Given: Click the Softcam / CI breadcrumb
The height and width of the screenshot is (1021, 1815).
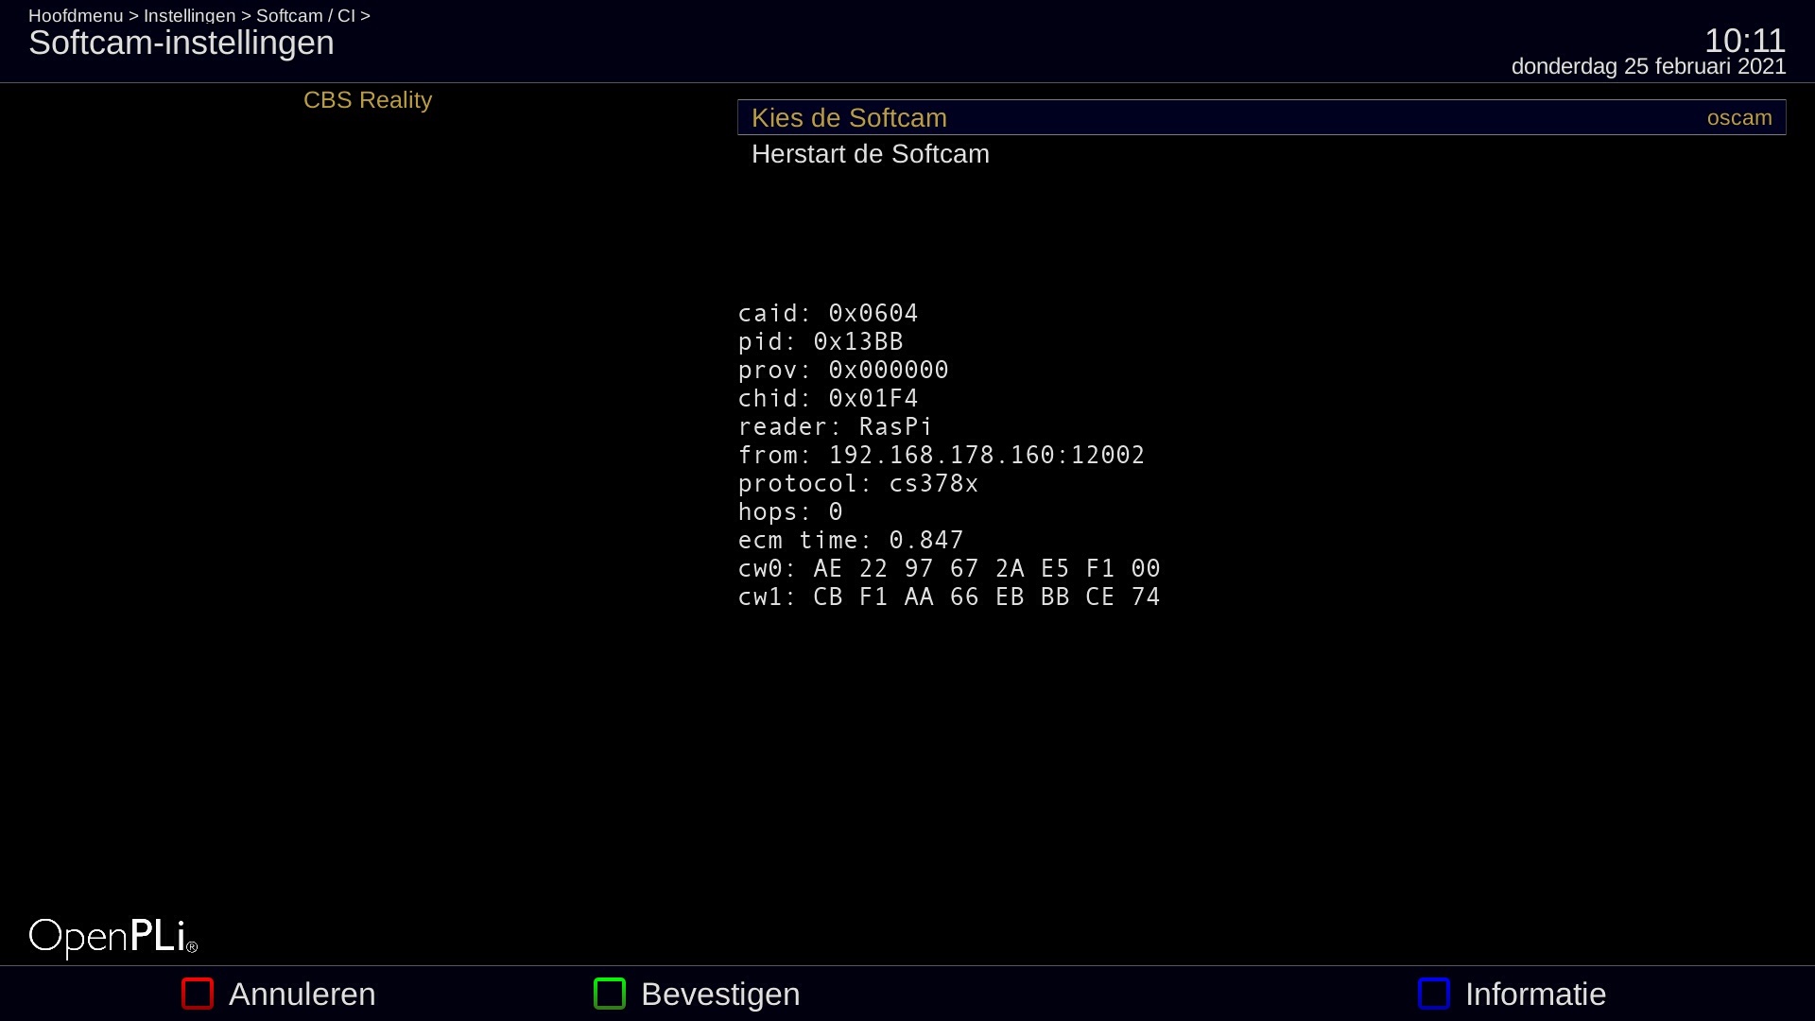Looking at the screenshot, I should 305,16.
